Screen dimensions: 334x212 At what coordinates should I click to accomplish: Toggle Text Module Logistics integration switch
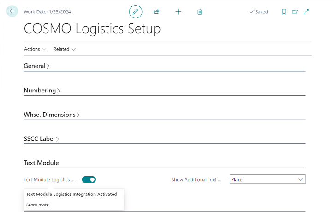(x=89, y=179)
